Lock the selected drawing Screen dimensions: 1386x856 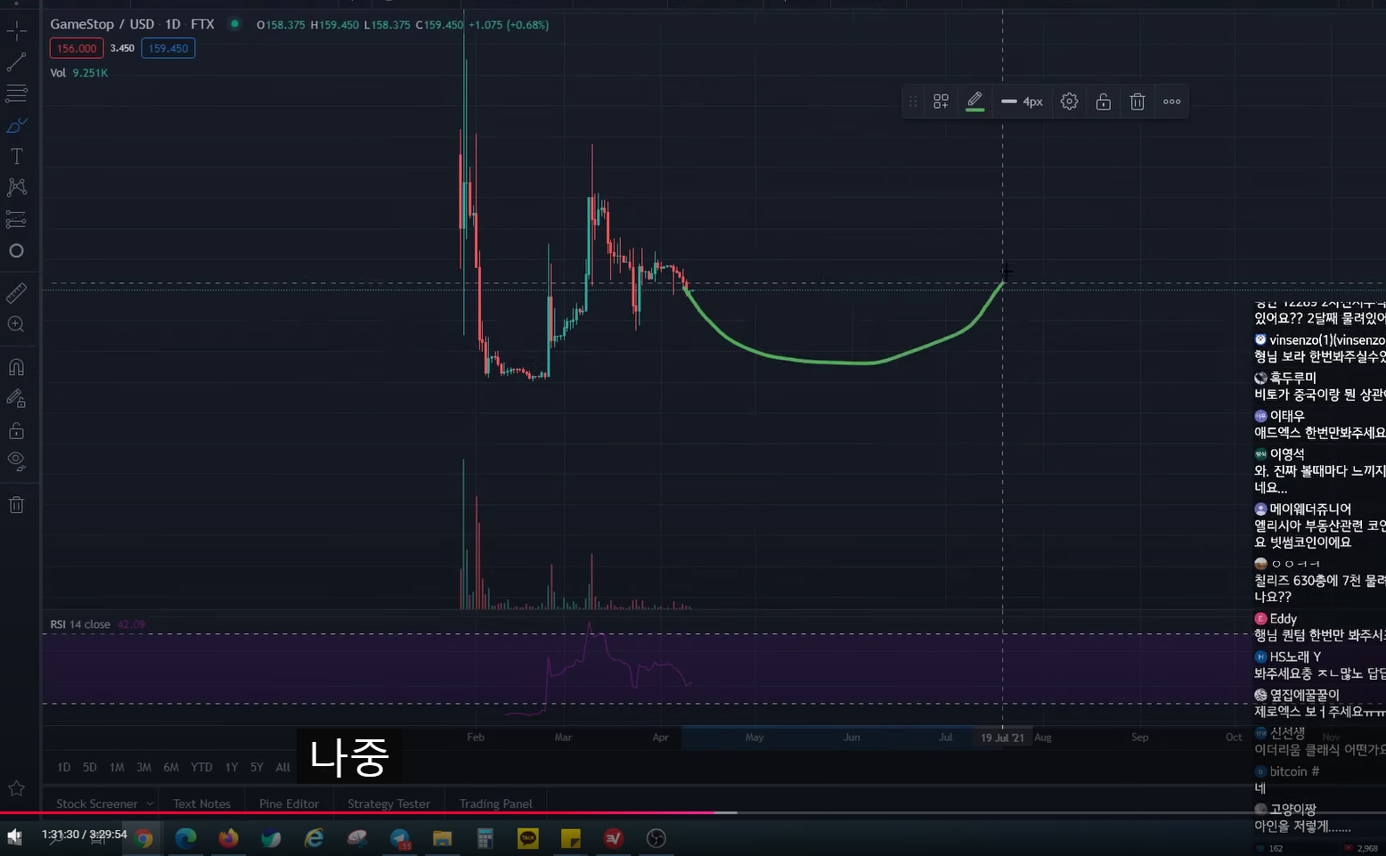tap(1103, 102)
